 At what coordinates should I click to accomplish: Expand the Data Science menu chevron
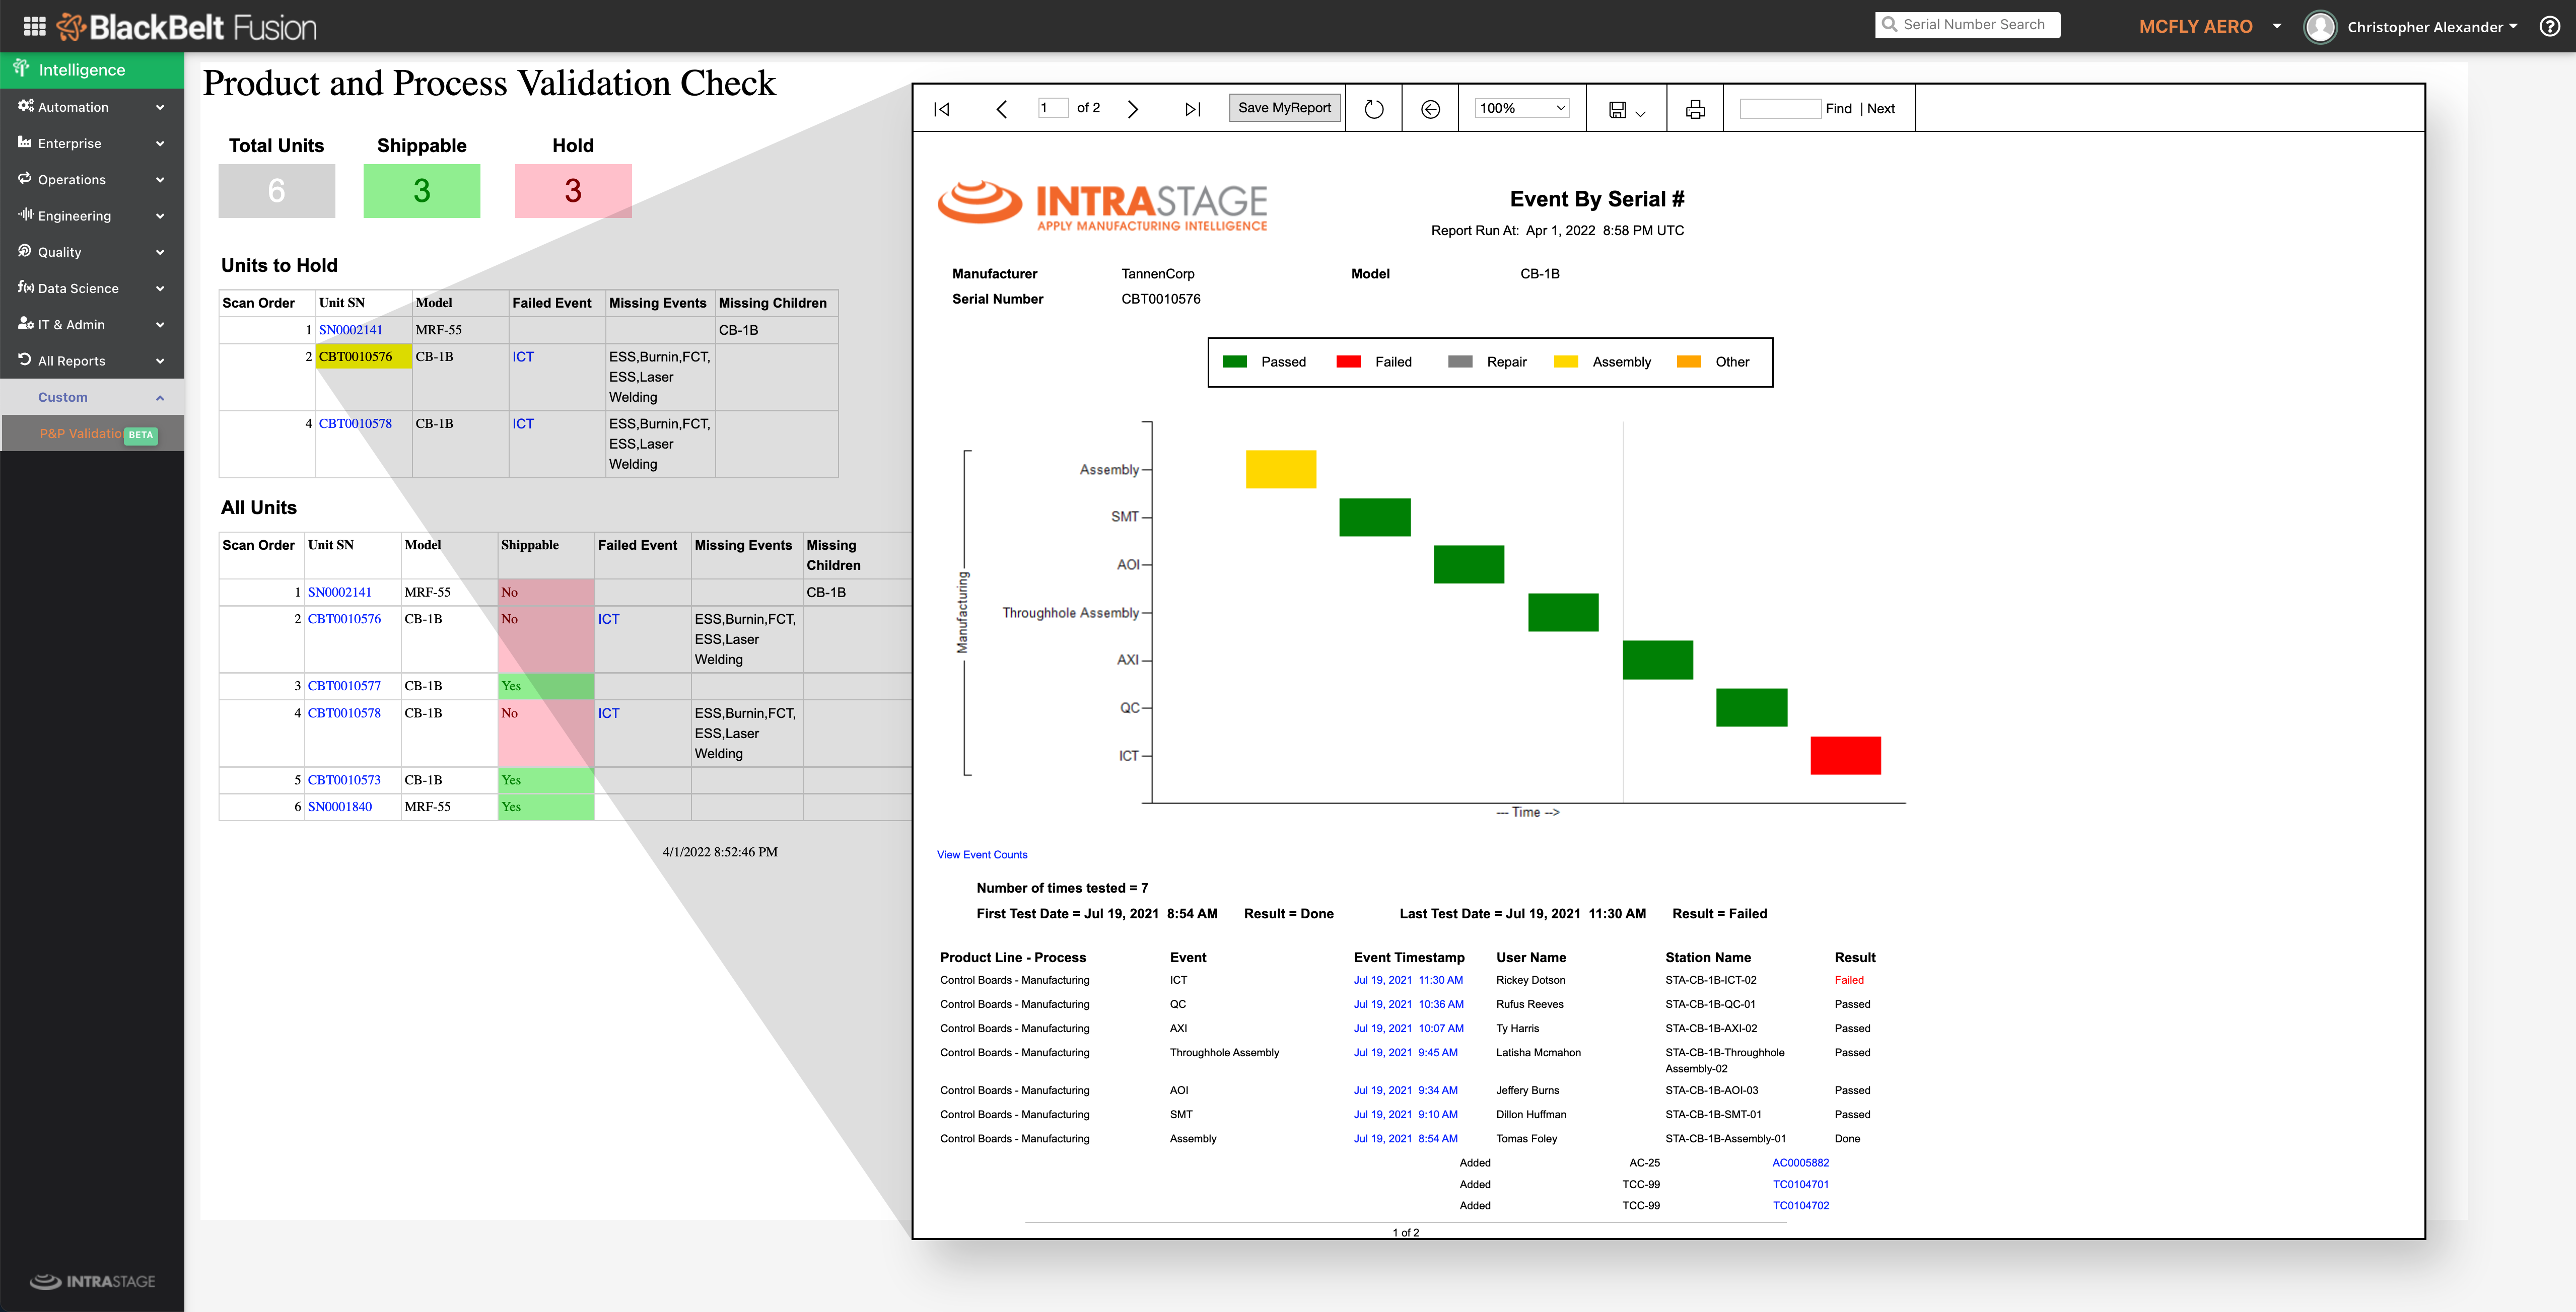pyautogui.click(x=160, y=288)
